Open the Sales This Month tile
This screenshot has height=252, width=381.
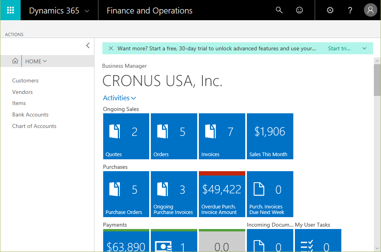pos(270,136)
